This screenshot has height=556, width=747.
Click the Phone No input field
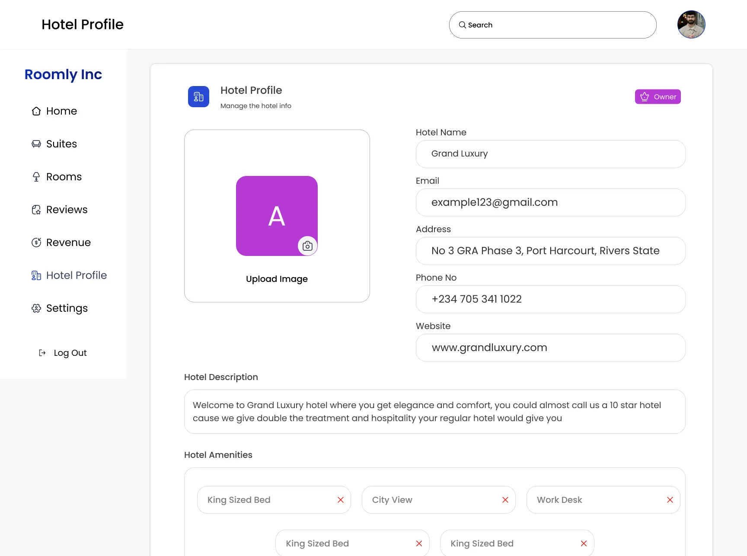(x=551, y=299)
